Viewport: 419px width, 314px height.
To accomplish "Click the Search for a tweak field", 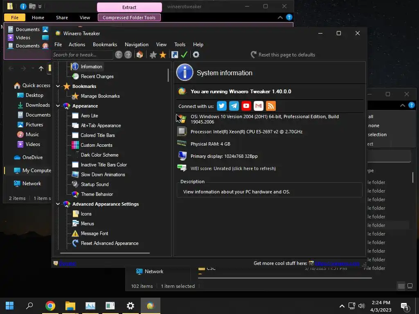I will click(x=82, y=55).
